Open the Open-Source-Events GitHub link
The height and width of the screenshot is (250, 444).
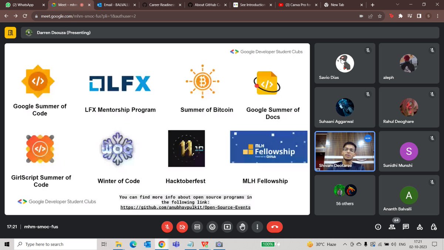[x=185, y=207]
